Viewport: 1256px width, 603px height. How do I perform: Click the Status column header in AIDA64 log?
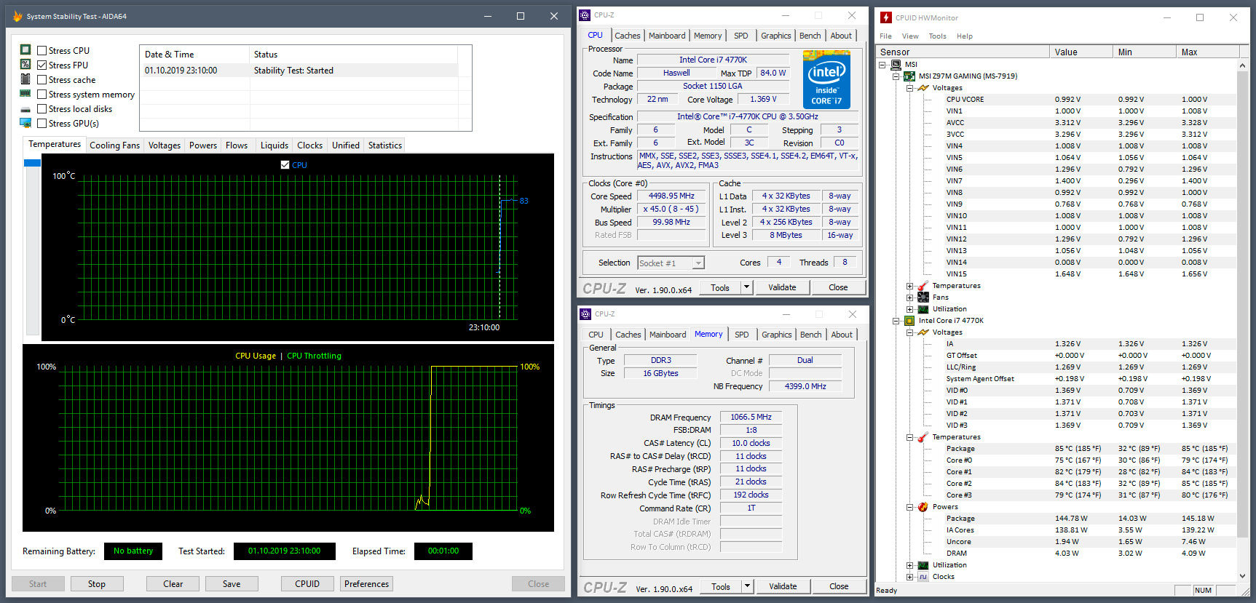coord(353,55)
